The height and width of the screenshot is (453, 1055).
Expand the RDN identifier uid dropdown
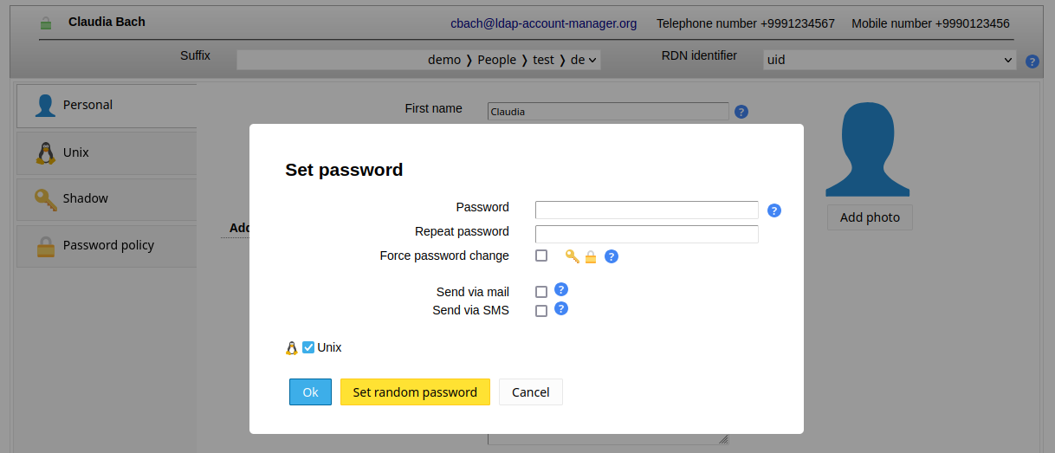(x=889, y=60)
